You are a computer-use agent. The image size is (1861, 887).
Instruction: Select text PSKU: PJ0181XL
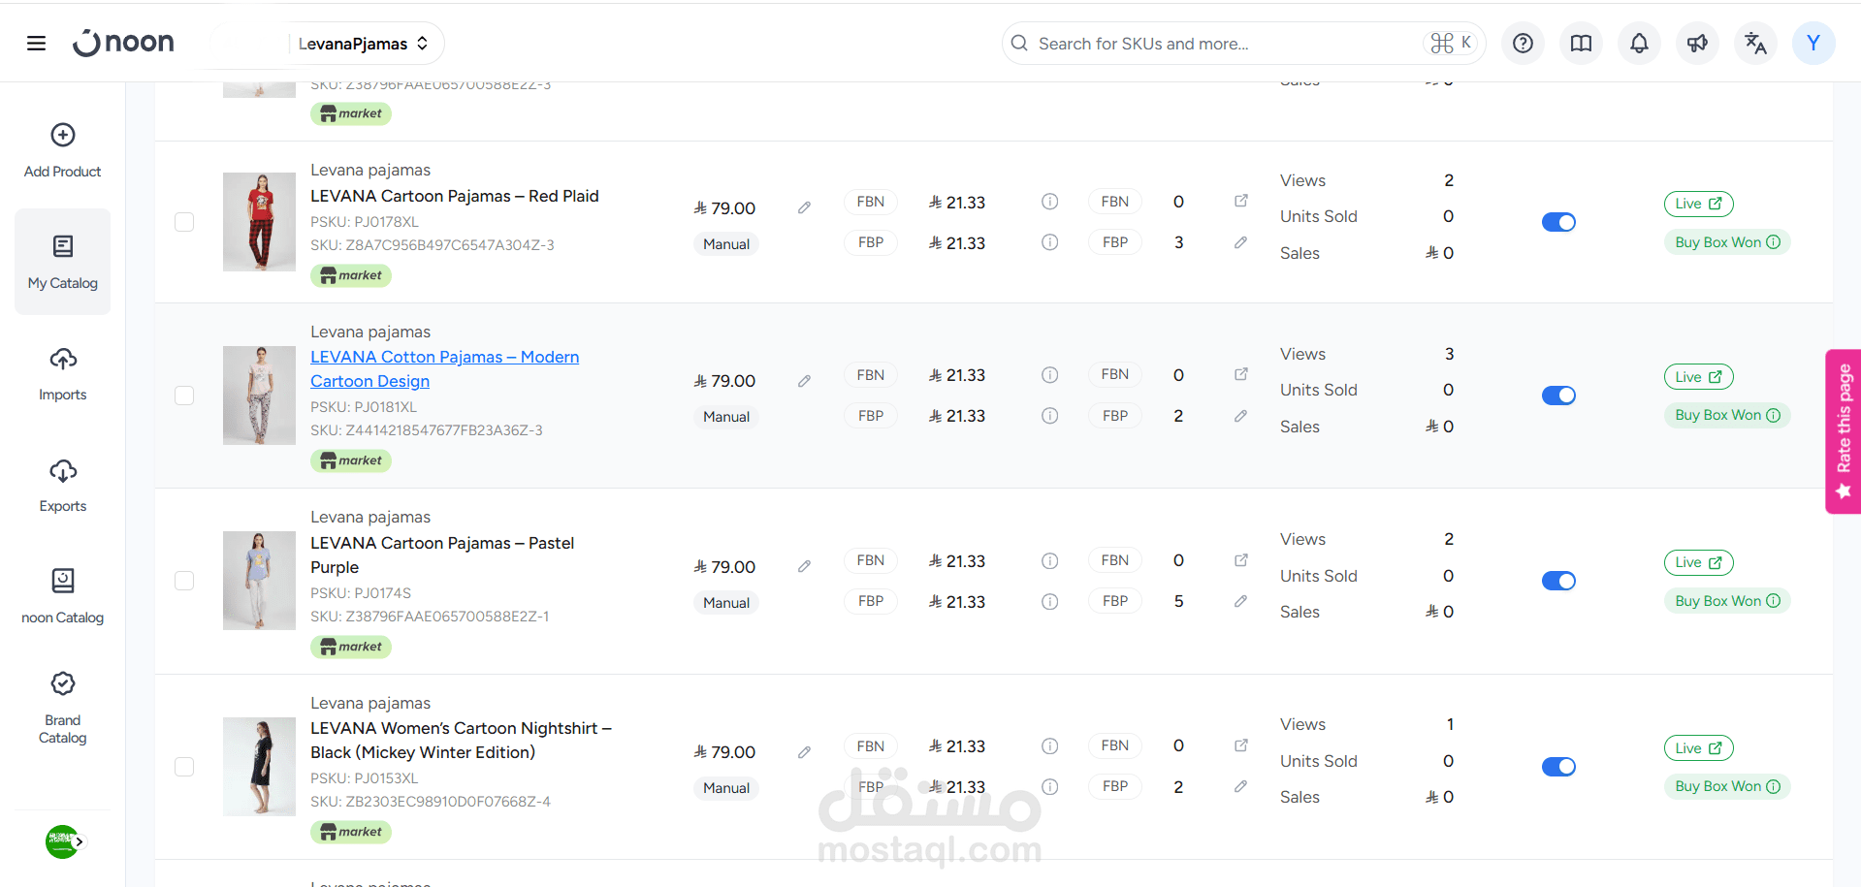[364, 407]
